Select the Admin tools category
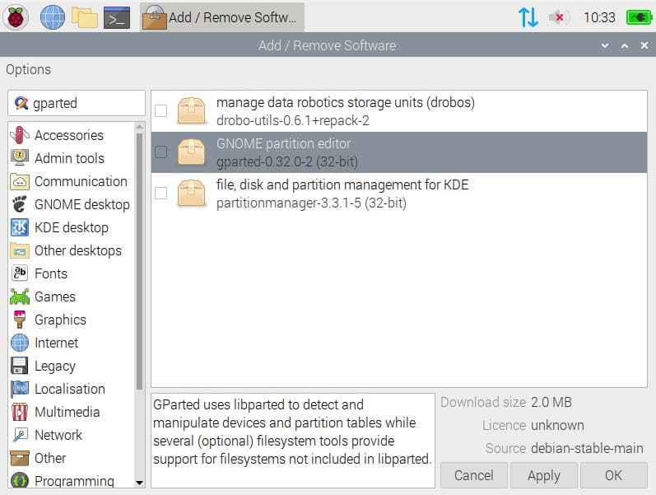 coord(69,158)
